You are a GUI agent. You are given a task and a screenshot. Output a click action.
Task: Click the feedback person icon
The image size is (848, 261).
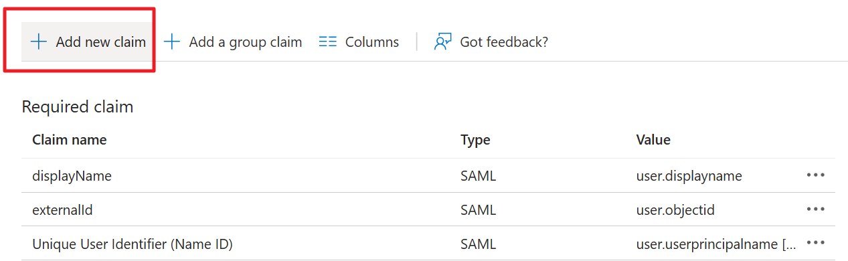443,41
